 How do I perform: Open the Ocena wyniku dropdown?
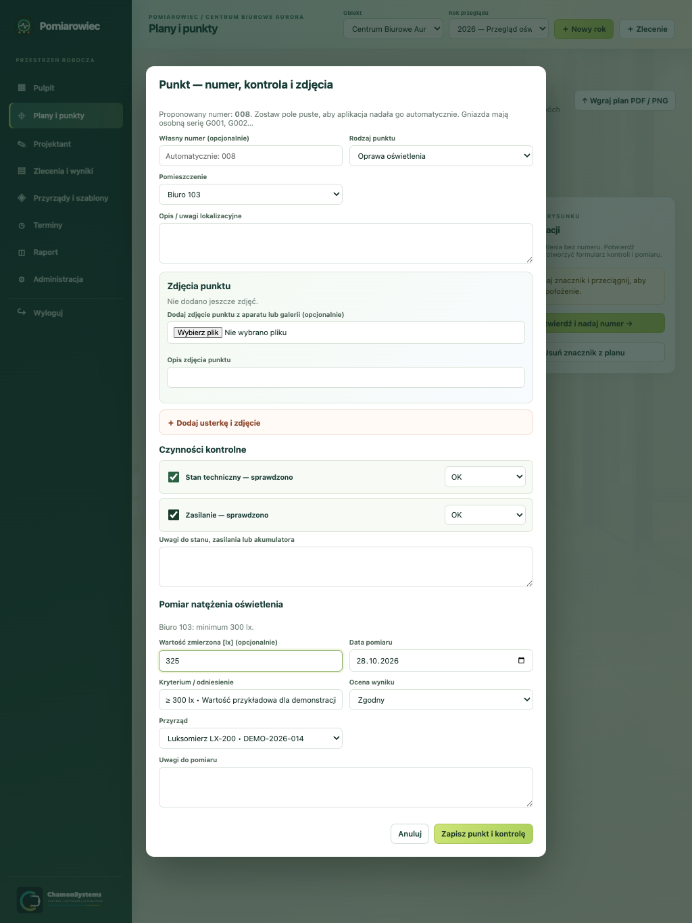441,700
